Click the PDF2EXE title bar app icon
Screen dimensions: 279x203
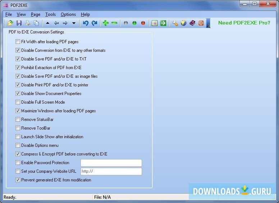[5, 5]
